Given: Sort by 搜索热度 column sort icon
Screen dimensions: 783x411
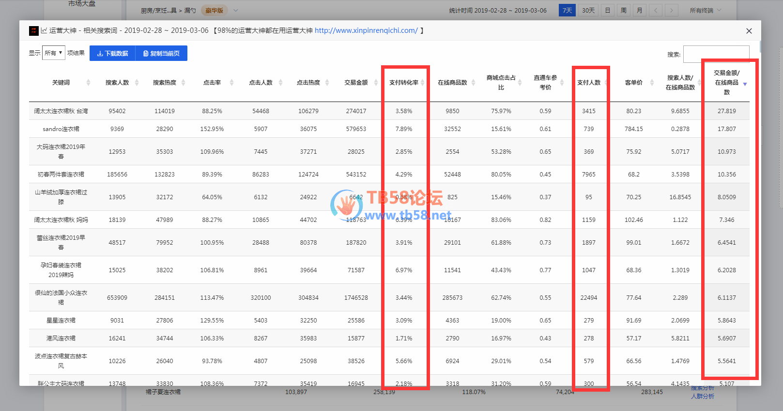Looking at the screenshot, I should tap(184, 83).
